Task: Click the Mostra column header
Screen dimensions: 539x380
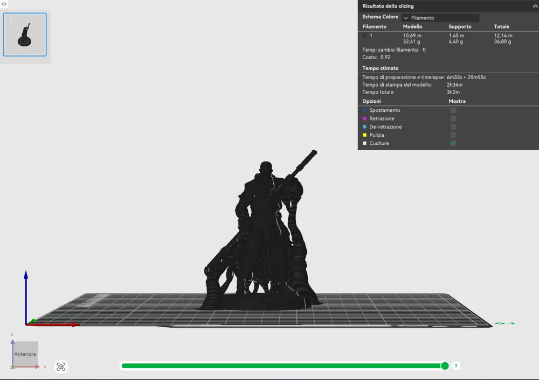Action: point(457,101)
